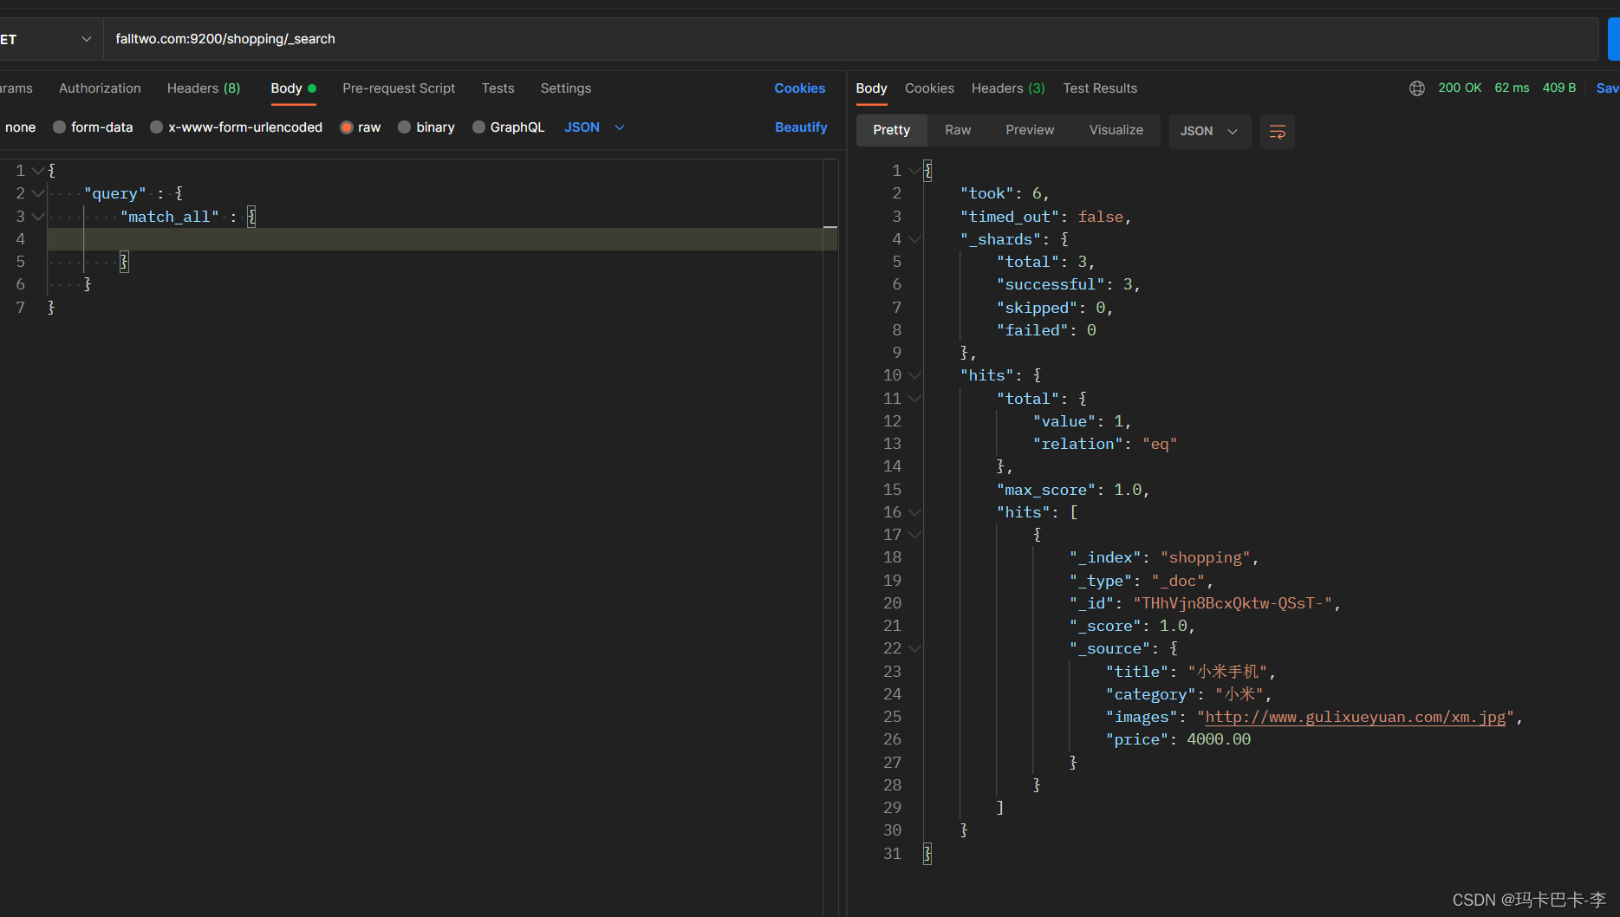Click the 409 B response size
The image size is (1620, 917).
[x=1558, y=88]
